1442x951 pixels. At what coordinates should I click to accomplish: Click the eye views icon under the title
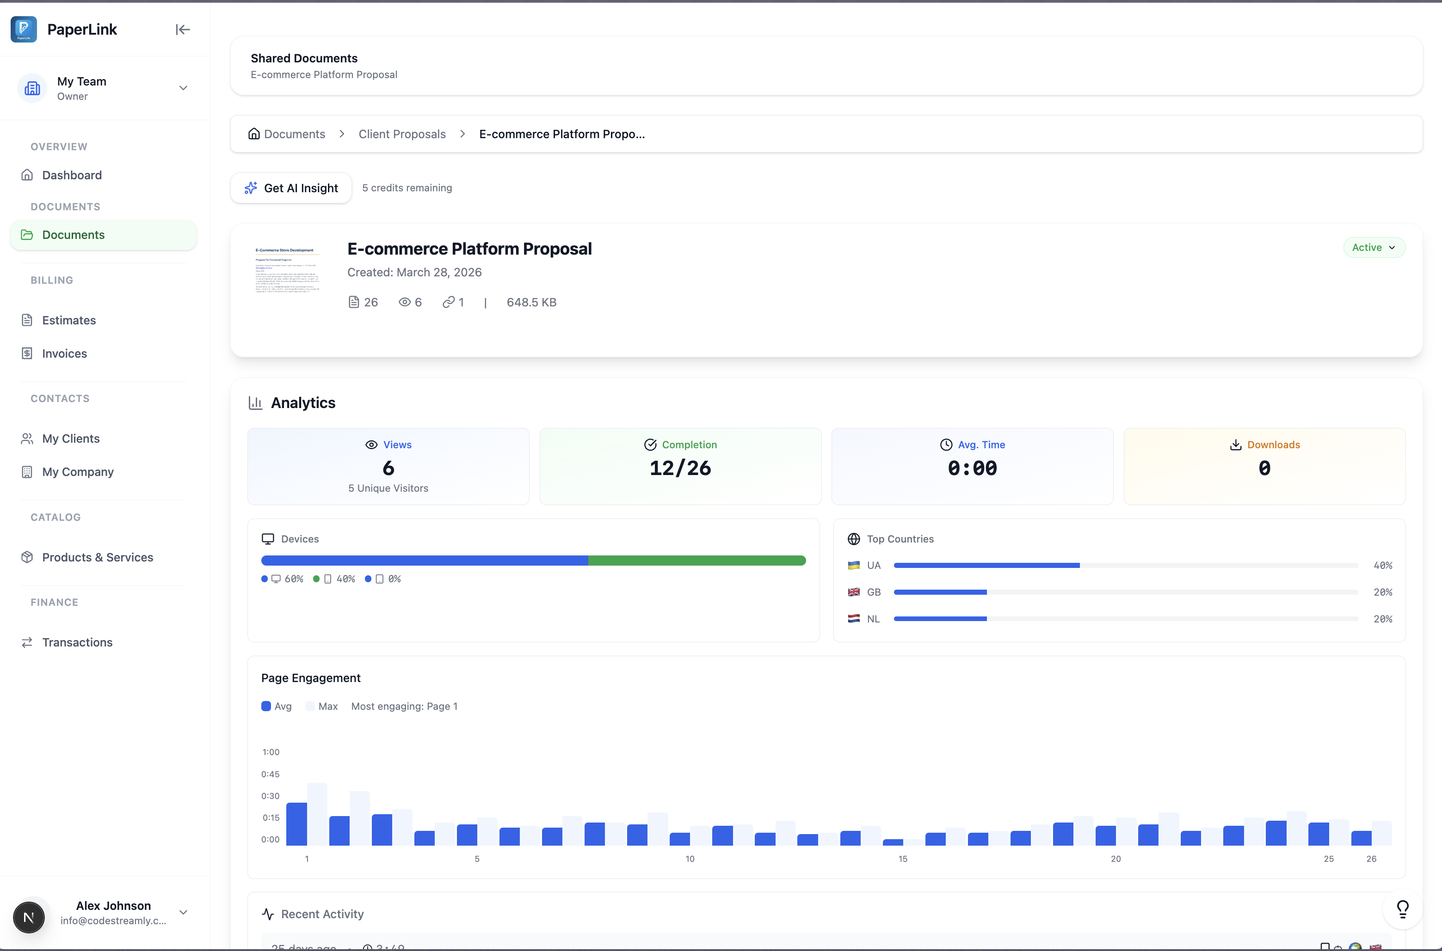pyautogui.click(x=404, y=302)
